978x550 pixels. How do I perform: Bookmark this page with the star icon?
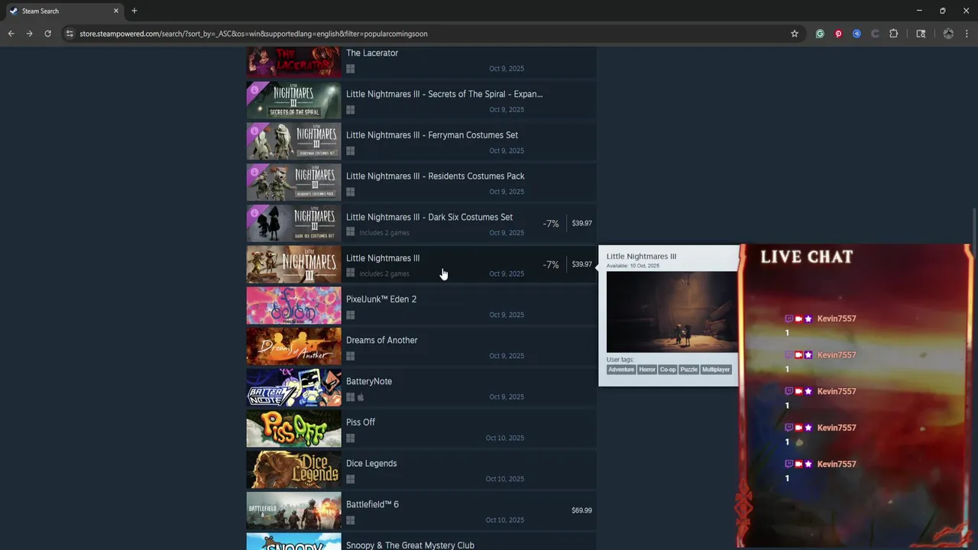click(x=795, y=34)
